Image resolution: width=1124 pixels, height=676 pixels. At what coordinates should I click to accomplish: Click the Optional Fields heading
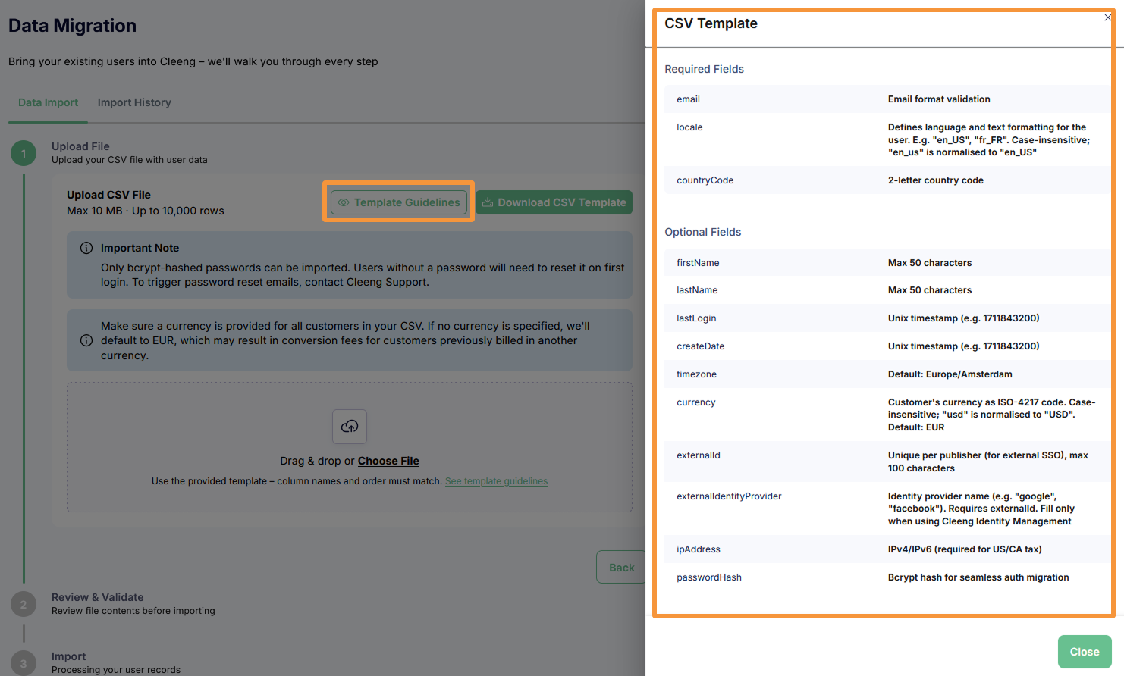[702, 232]
